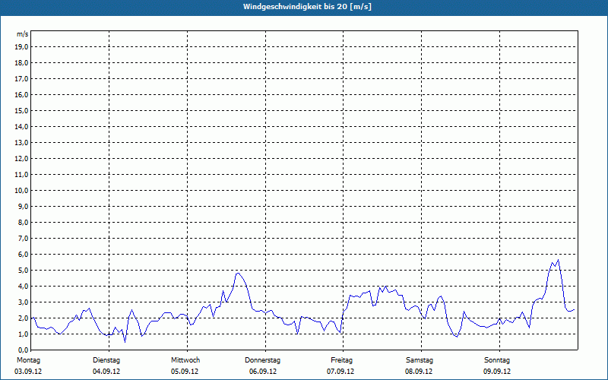This screenshot has width=608, height=380.
Task: Click the 'Samstag' day label
Action: point(420,360)
